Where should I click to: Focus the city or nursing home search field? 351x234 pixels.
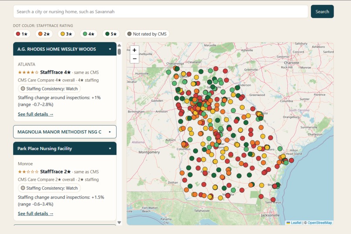[161, 12]
